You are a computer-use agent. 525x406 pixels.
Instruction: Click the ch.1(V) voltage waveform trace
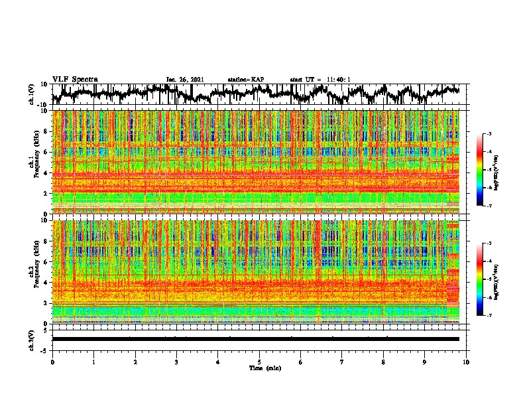tap(256, 94)
